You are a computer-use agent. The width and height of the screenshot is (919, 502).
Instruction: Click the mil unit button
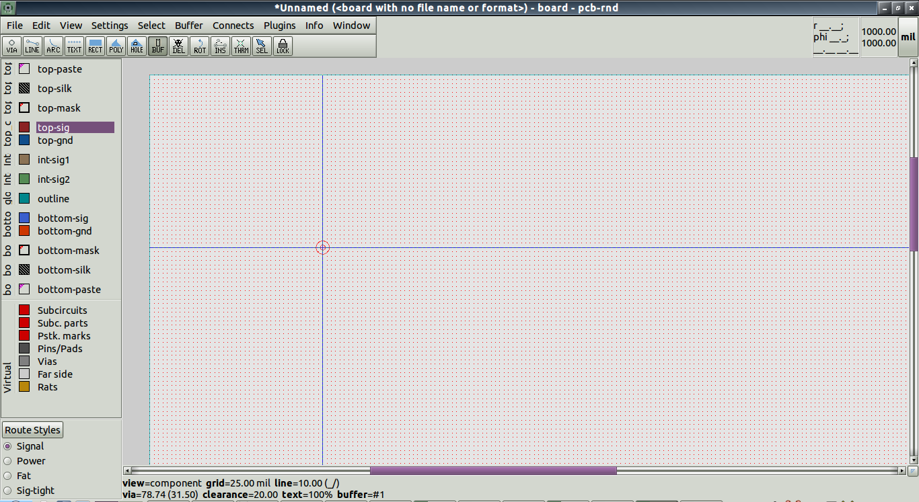(908, 38)
